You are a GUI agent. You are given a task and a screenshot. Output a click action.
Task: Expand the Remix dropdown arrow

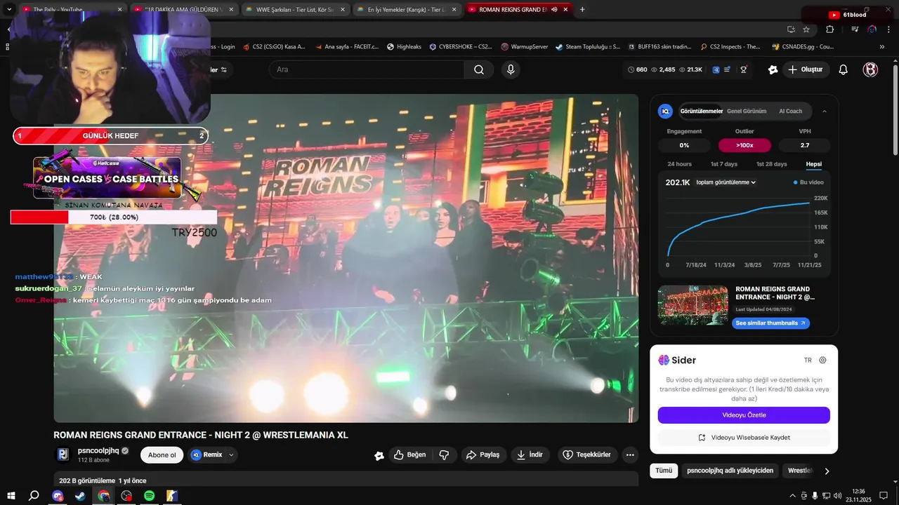(x=231, y=454)
